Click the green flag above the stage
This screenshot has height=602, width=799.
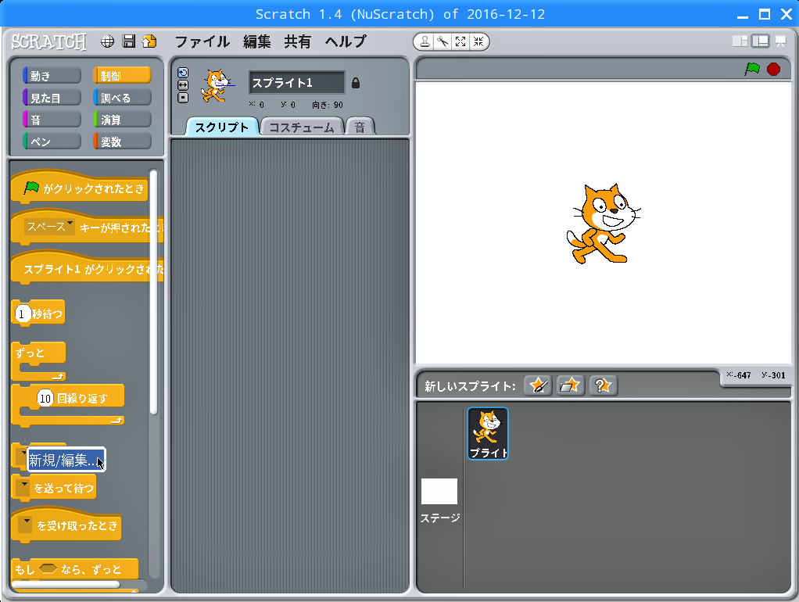click(x=752, y=69)
